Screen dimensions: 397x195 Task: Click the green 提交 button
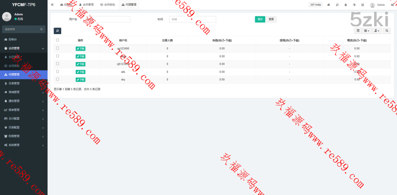click(x=260, y=19)
